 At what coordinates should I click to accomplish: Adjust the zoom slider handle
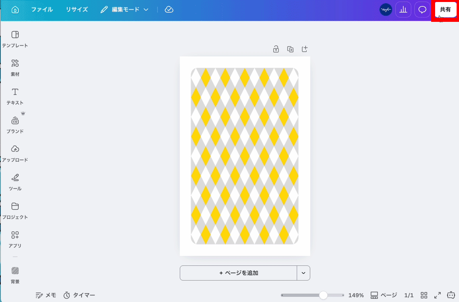(323, 295)
